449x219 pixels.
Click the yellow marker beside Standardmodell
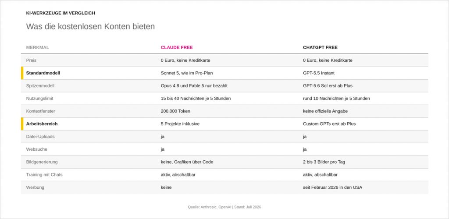tap(22, 73)
